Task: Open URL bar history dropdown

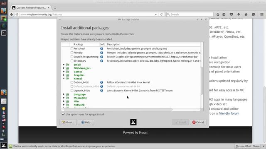Action: [x=156, y=14]
